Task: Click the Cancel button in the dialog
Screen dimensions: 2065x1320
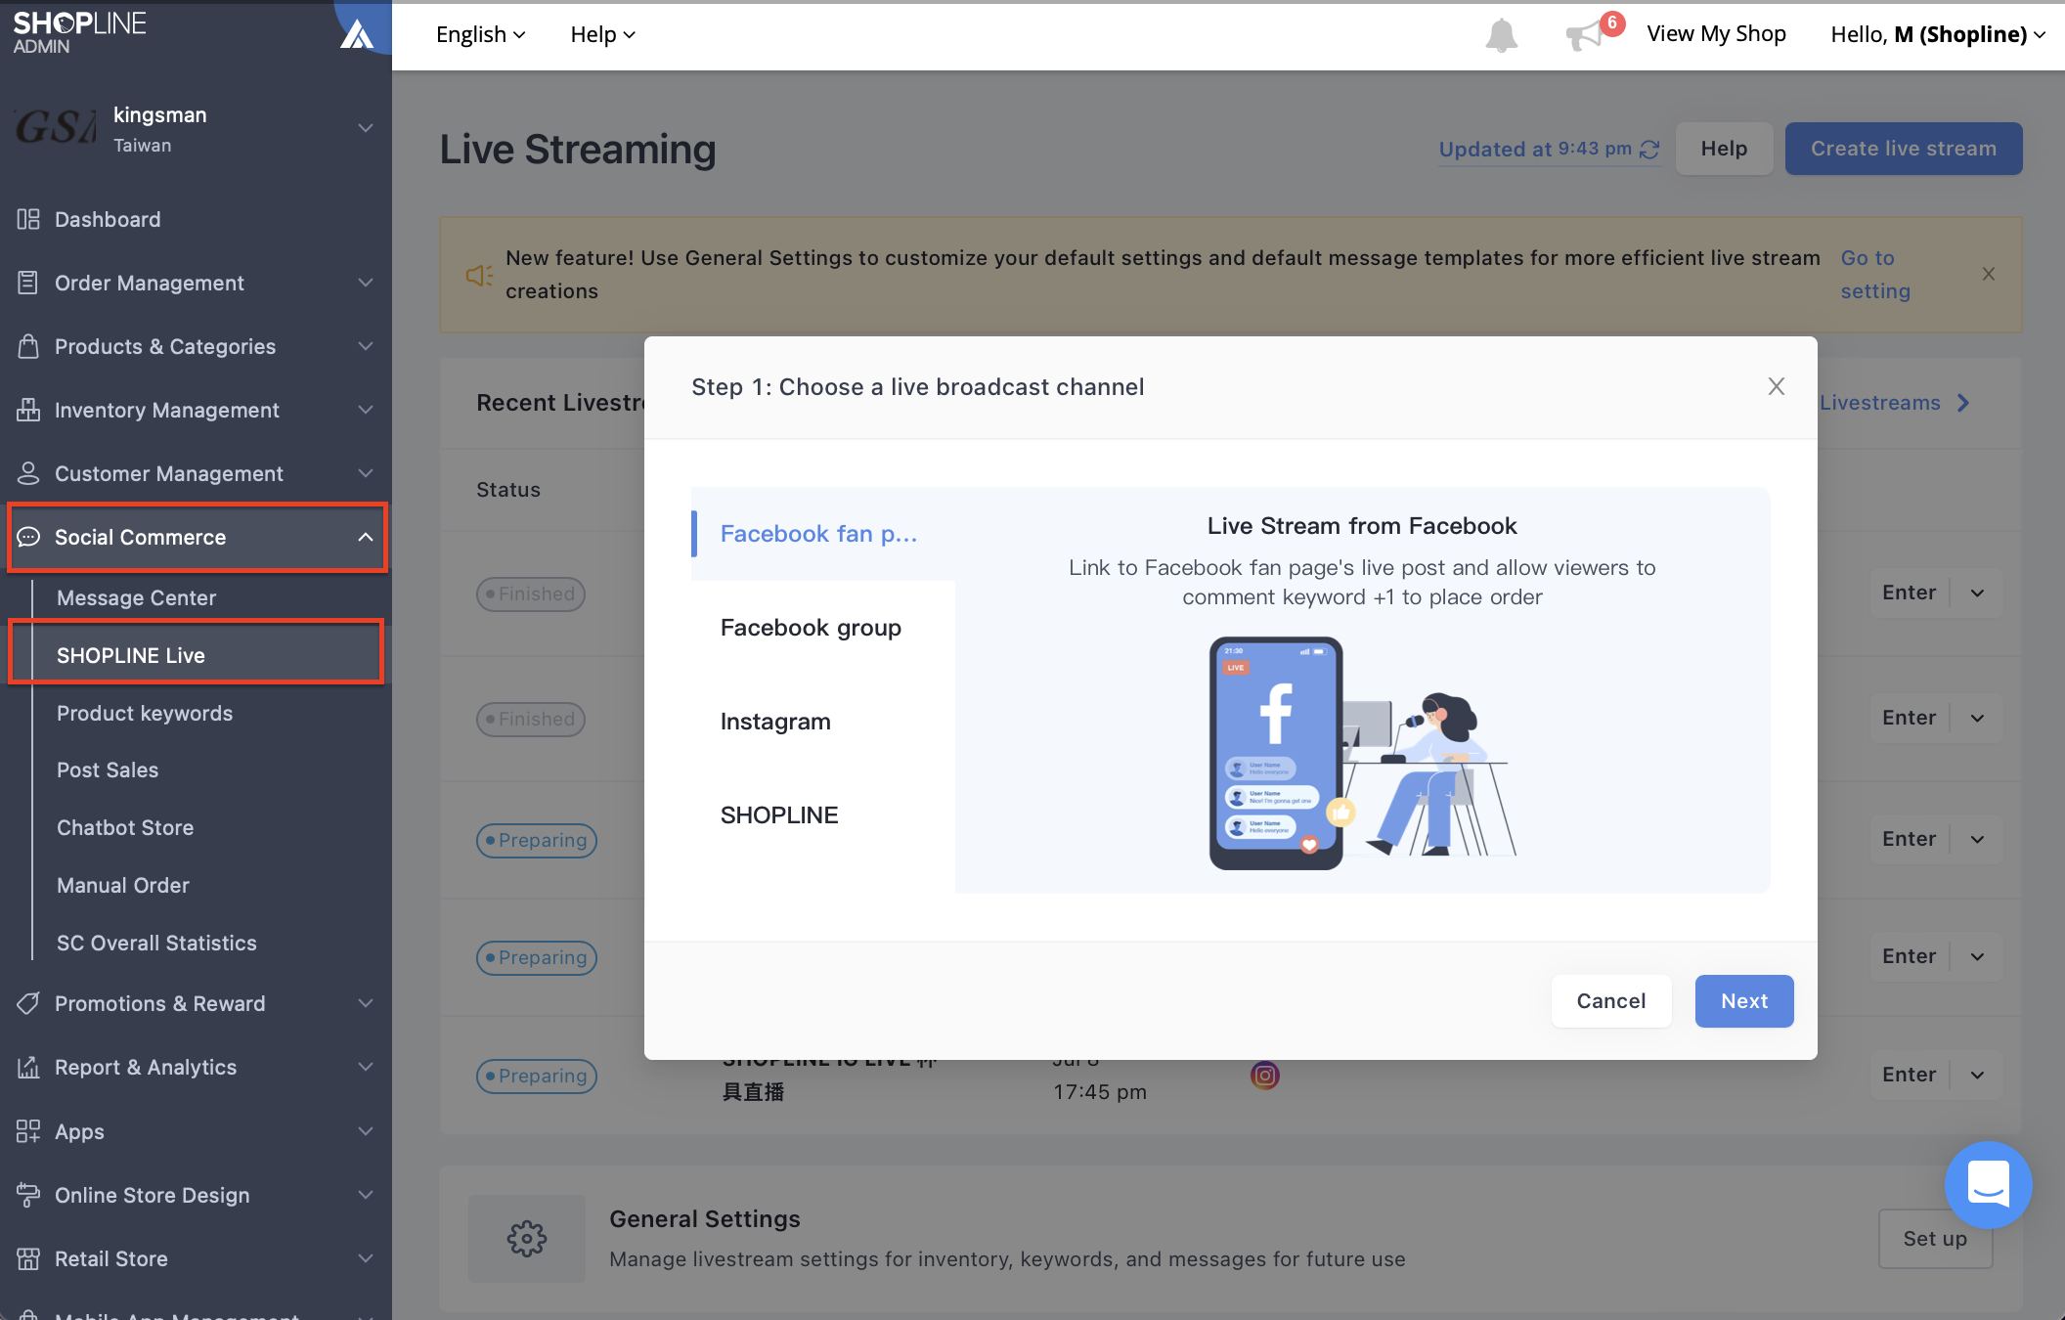Action: [x=1611, y=1001]
